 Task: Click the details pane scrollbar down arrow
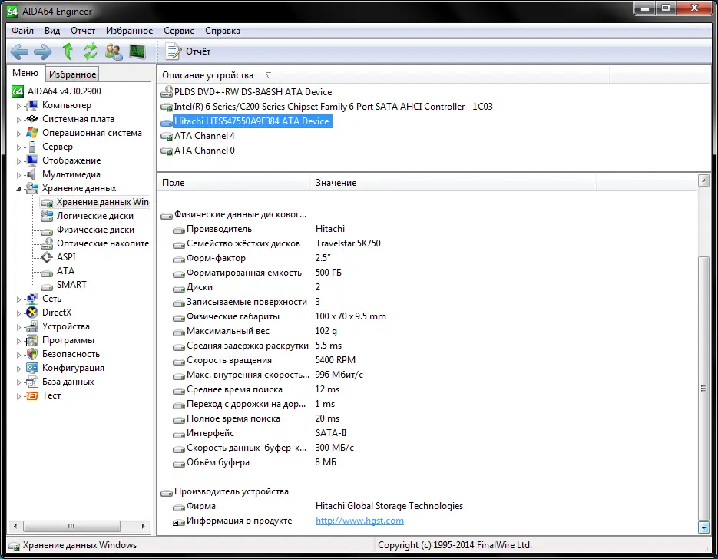[x=703, y=528]
